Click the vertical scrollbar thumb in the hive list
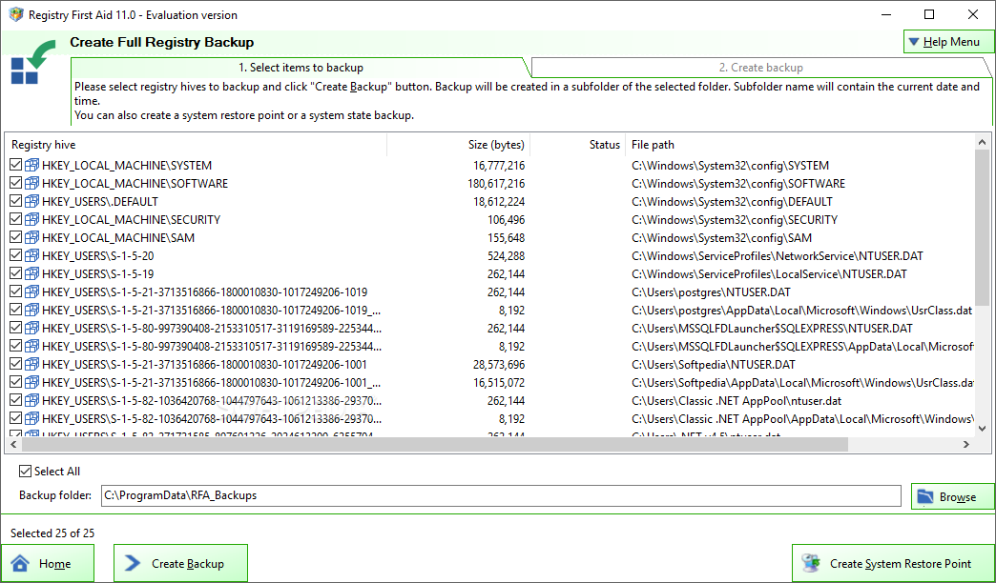 tap(982, 229)
